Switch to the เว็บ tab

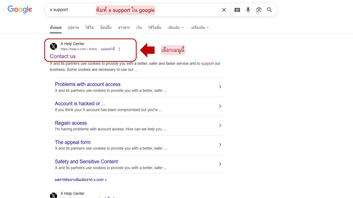(139, 28)
